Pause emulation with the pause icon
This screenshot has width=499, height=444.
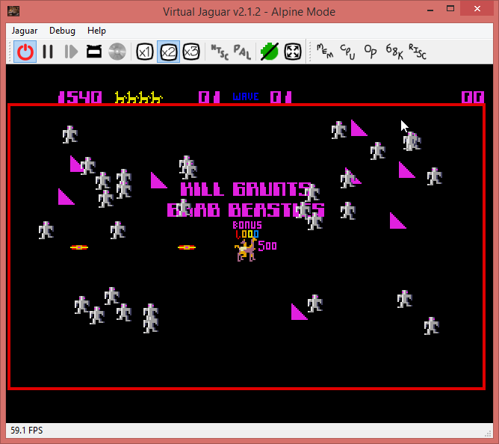(48, 52)
